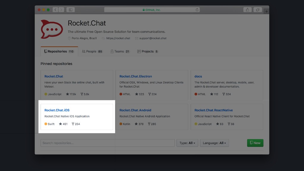This screenshot has width=304, height=171.
Task: Click the 17.8k stars on Rocket.Chat repo
Action: (71, 94)
